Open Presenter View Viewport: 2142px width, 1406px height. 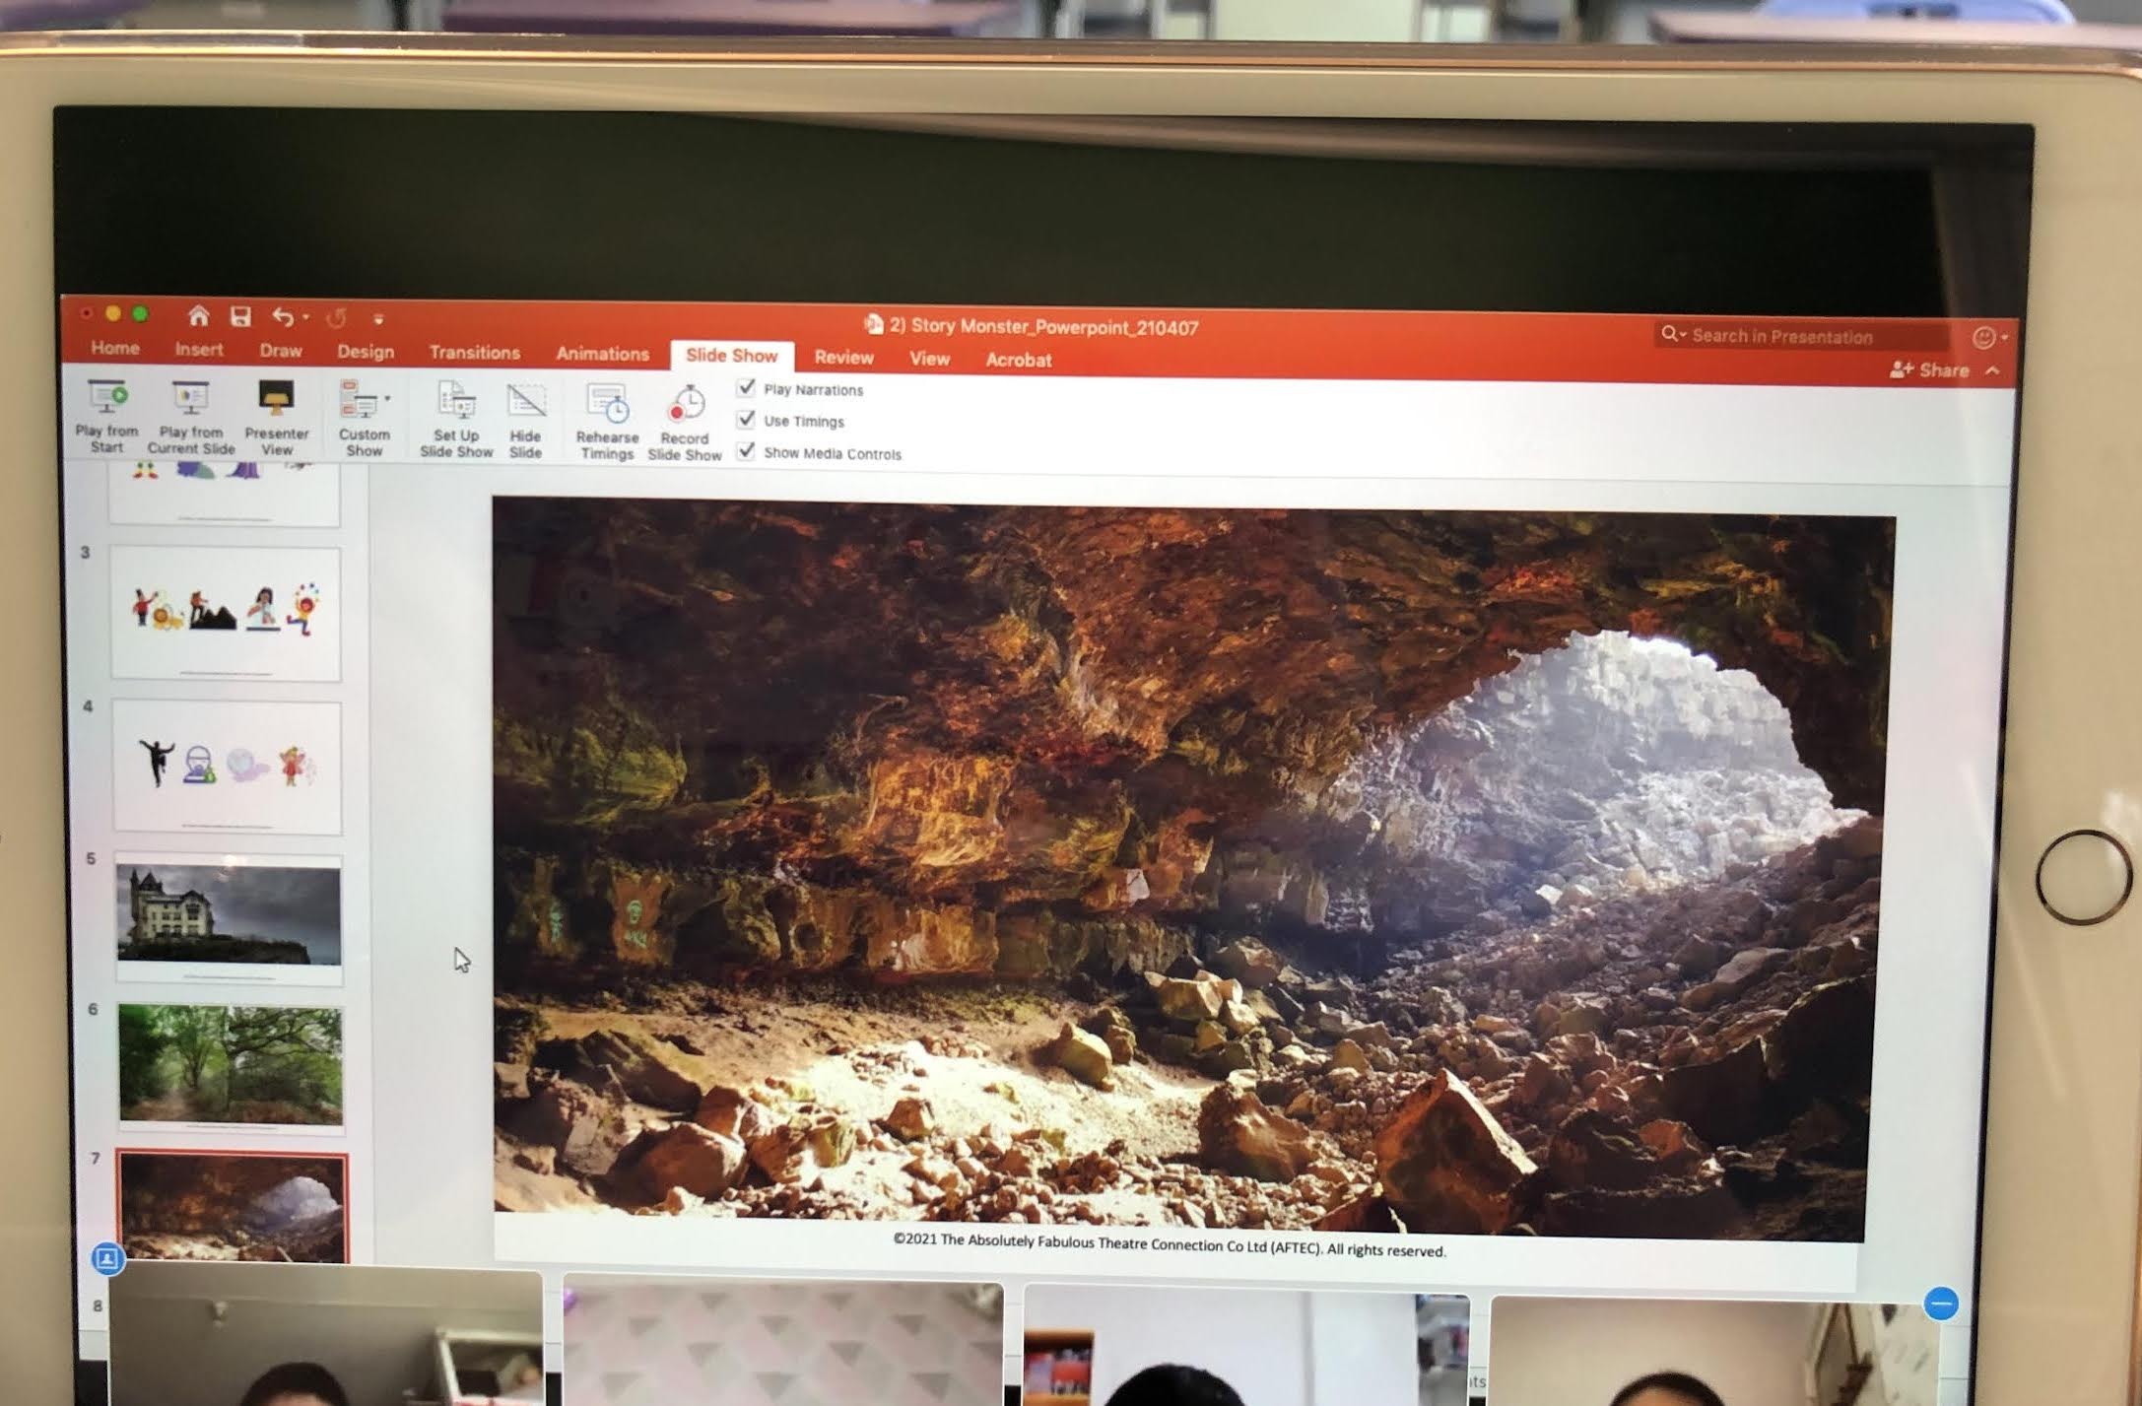[x=276, y=419]
